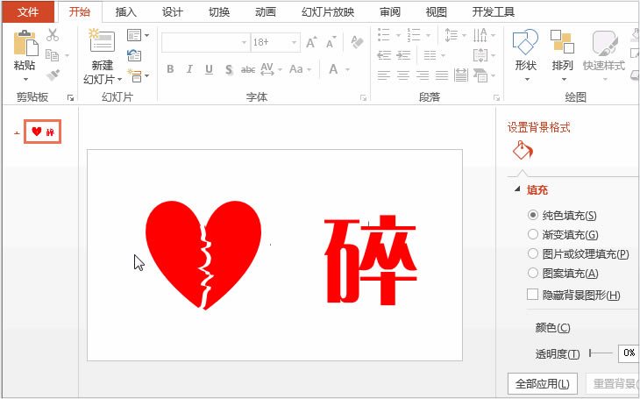Apply strikethrough with abc icon
Image resolution: width=640 pixels, height=399 pixels.
[x=248, y=69]
